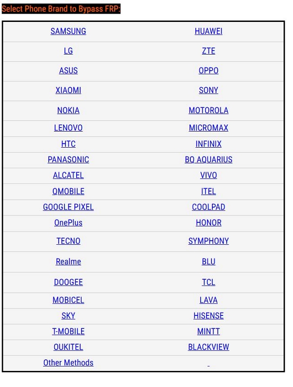Viewport: 293px width, 387px height.
Task: Click the NOKIA brand link
Action: 68,110
